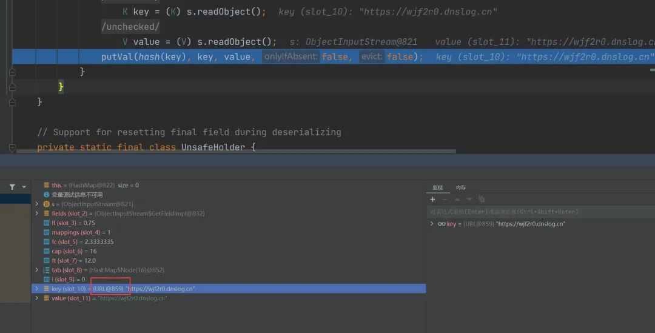The image size is (655, 333).
Task: Select the 'this = {HashMap@822} size = 0' row
Action: 229,185
